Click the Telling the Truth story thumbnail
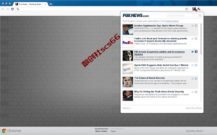The height and width of the screenshot is (135, 217). [x=128, y=96]
